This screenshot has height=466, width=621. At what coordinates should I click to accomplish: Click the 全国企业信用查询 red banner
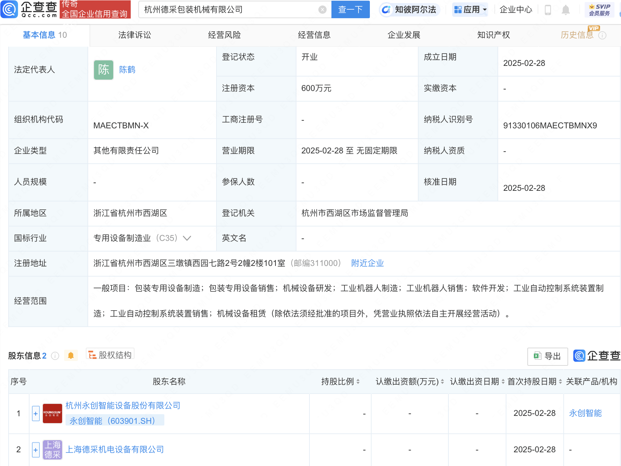tap(95, 9)
